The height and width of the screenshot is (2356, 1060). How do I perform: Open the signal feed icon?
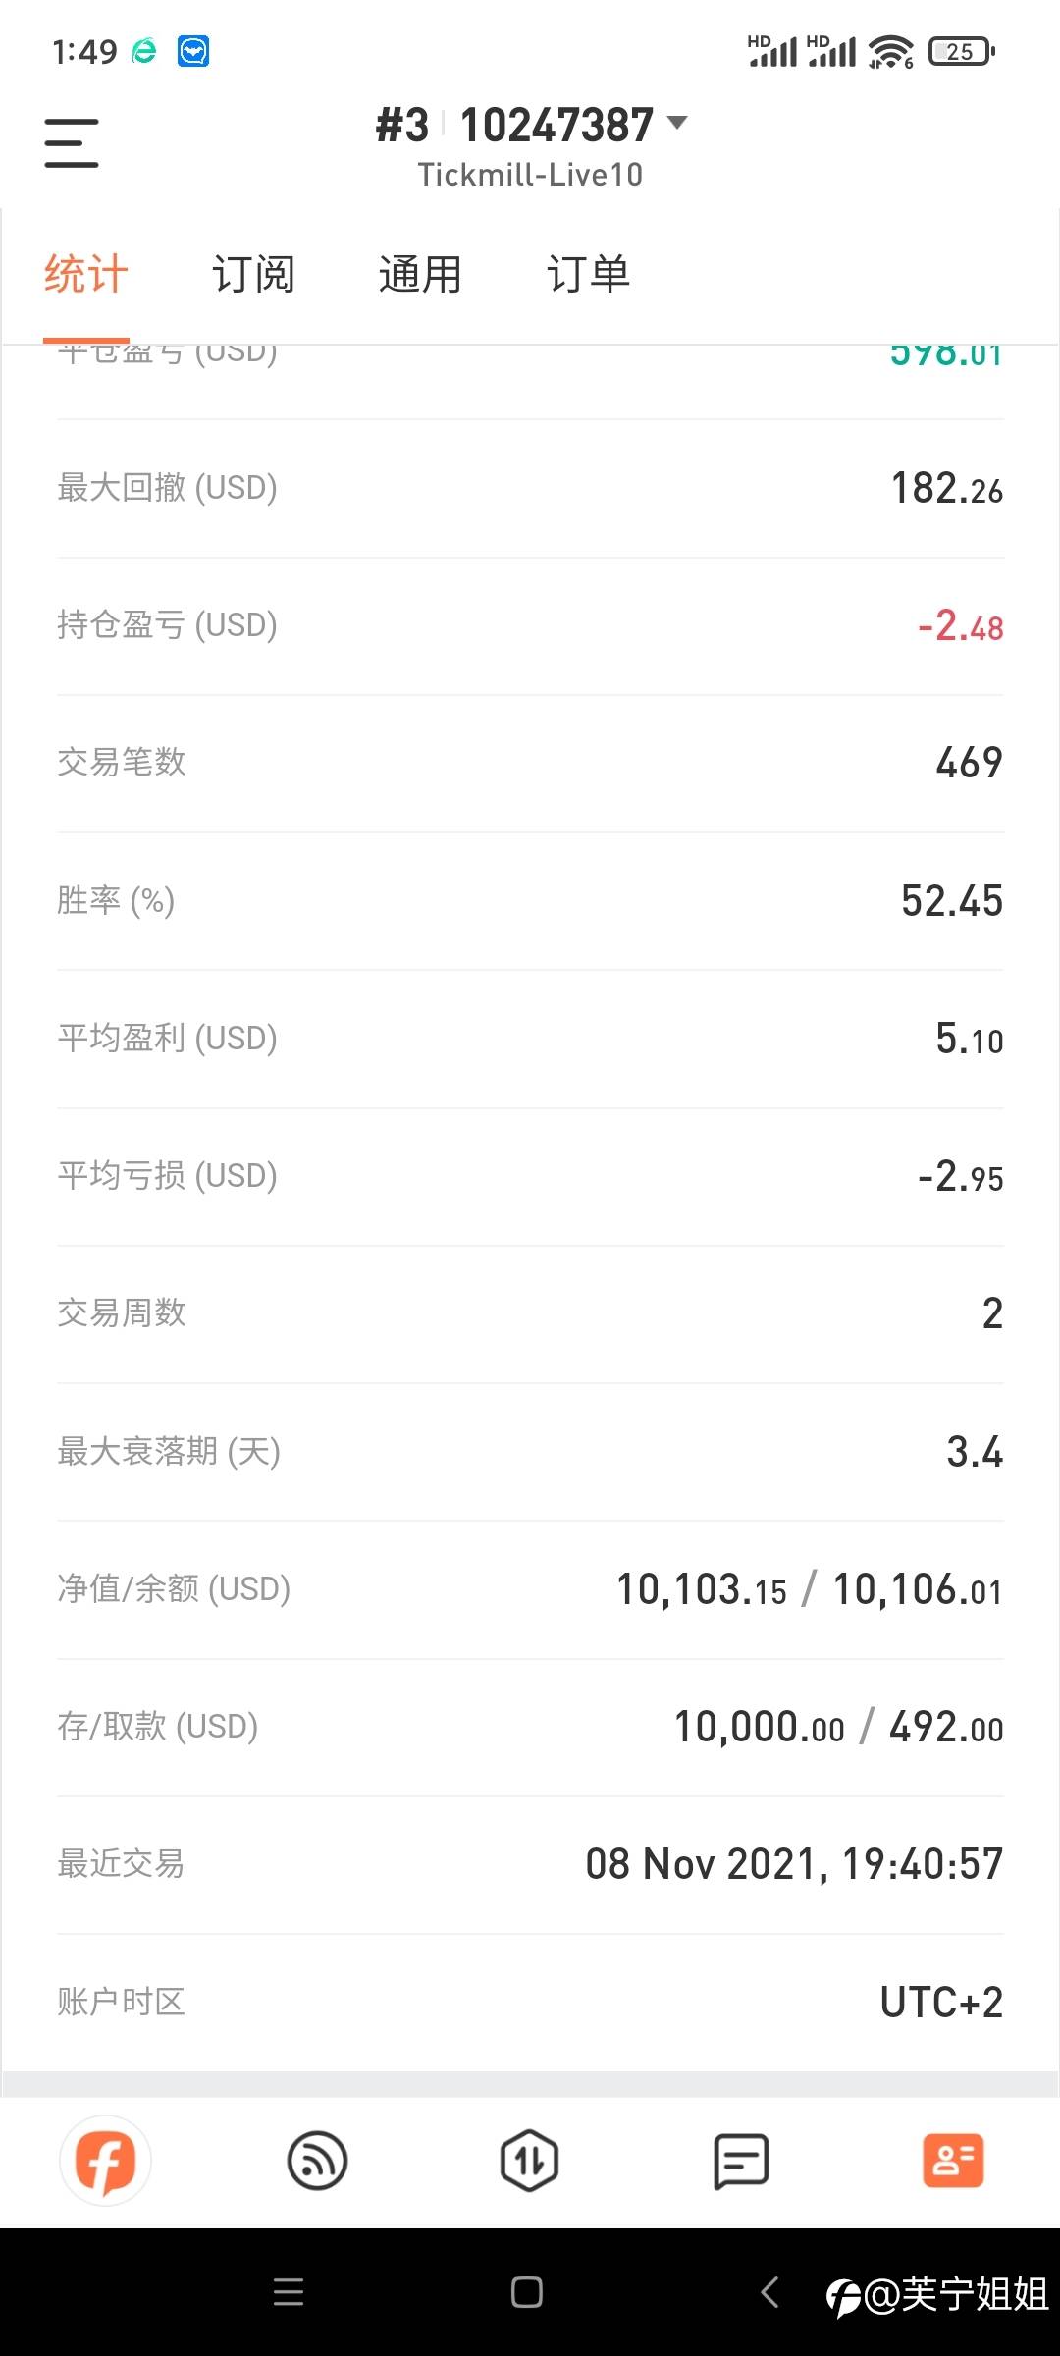click(317, 2161)
